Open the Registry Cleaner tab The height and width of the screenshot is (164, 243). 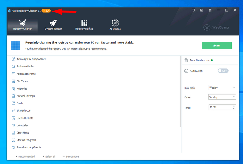pos(22,25)
